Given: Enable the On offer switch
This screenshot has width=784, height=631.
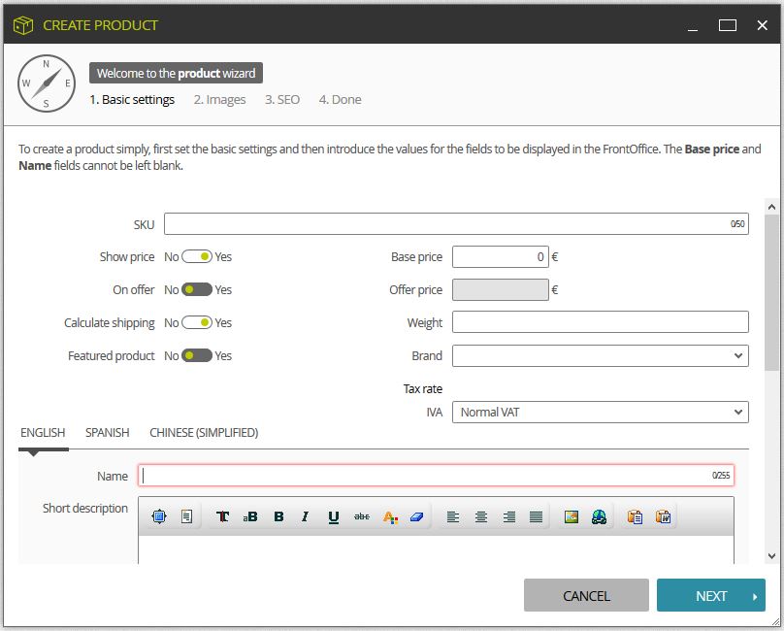Looking at the screenshot, I should pyautogui.click(x=197, y=289).
